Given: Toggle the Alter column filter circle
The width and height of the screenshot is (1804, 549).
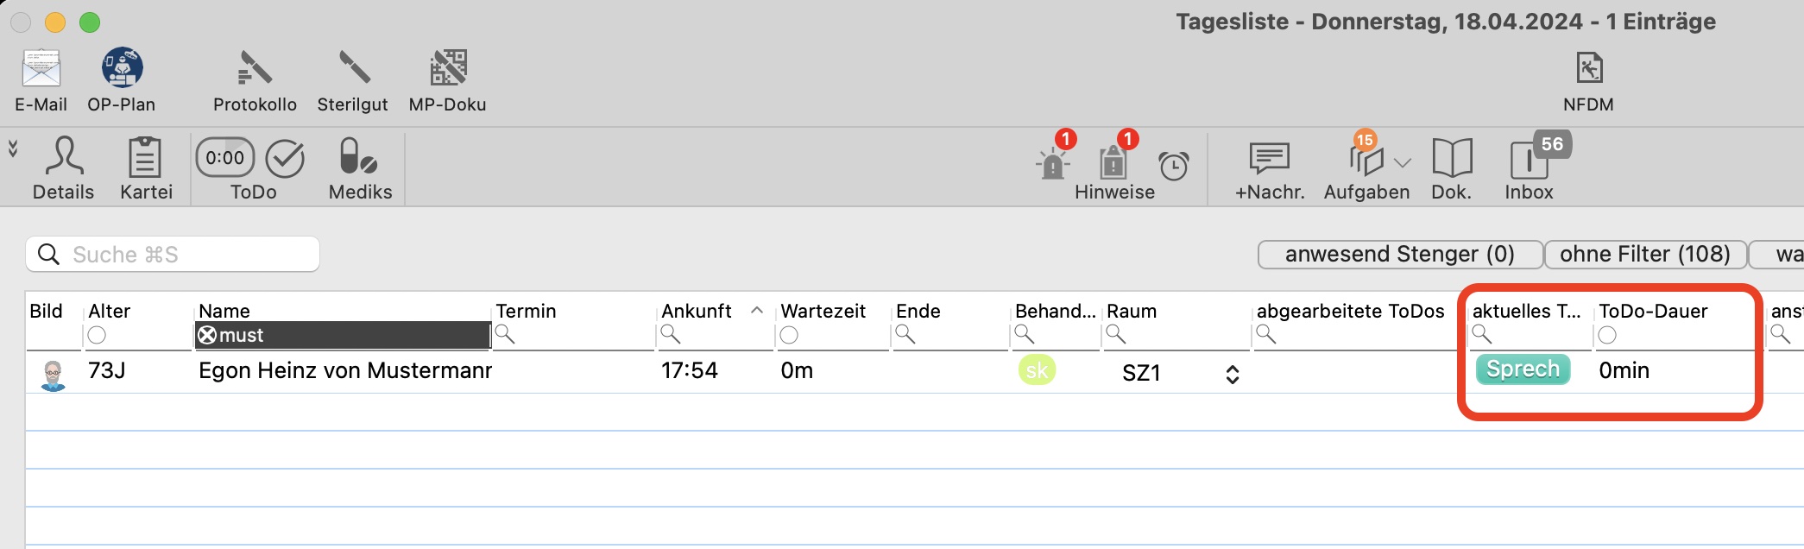Looking at the screenshot, I should click(97, 335).
